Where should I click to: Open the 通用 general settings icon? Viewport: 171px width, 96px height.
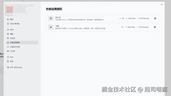pos(8,19)
